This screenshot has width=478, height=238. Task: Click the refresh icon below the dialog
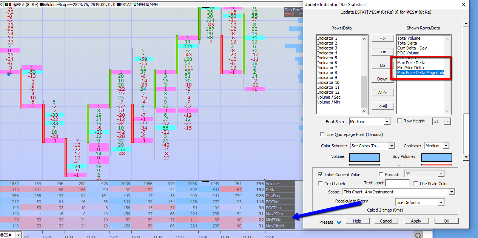click(x=418, y=235)
